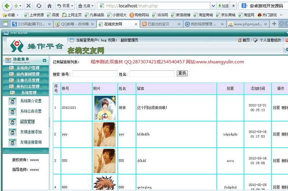288x191 pixels.
Task: Open the 上网主页 bookmark
Action: pyautogui.click(x=72, y=15)
